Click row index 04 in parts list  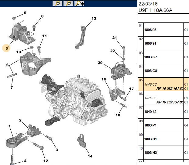click(x=141, y=66)
